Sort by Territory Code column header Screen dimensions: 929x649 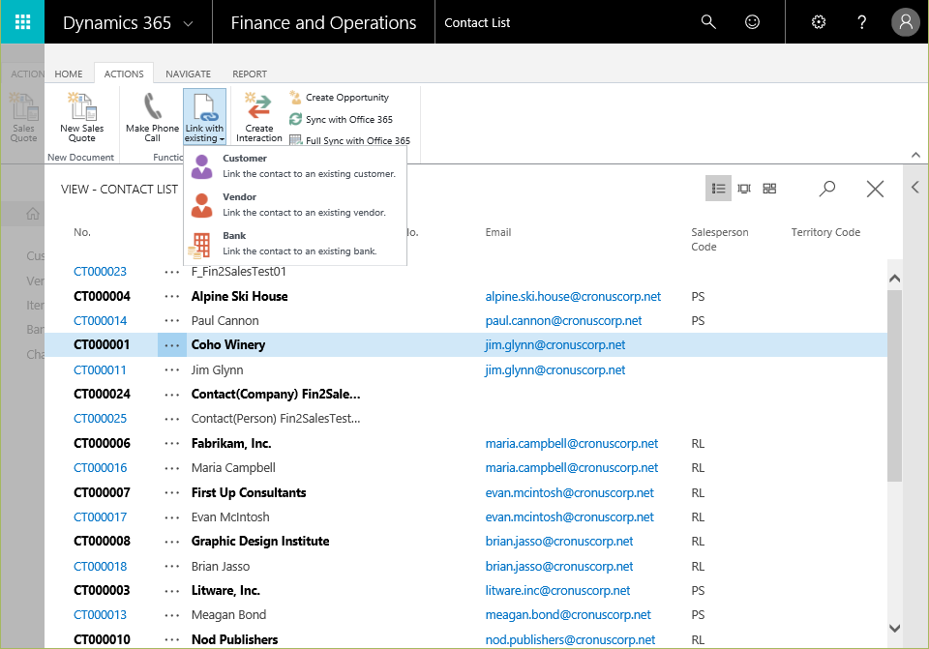pos(825,232)
